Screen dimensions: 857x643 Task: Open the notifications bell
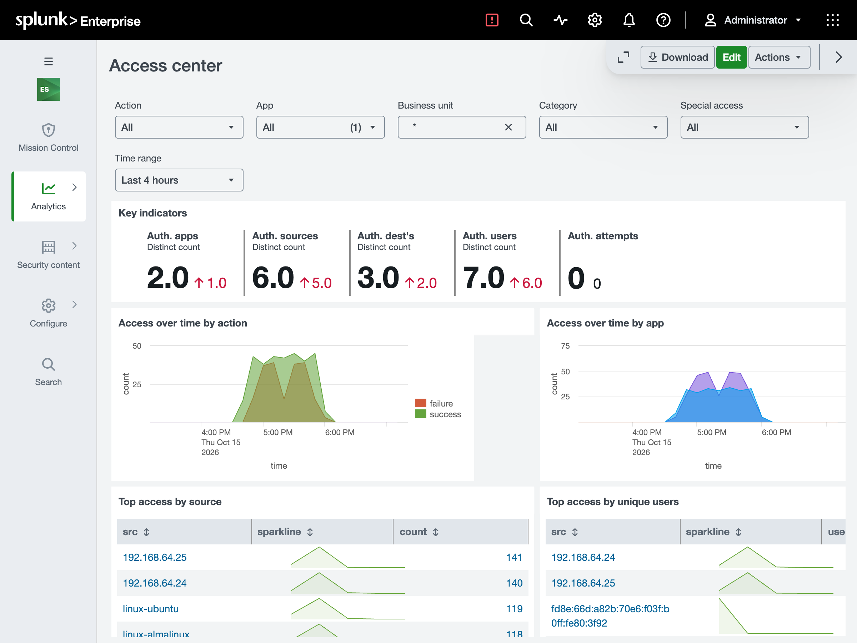tap(629, 20)
